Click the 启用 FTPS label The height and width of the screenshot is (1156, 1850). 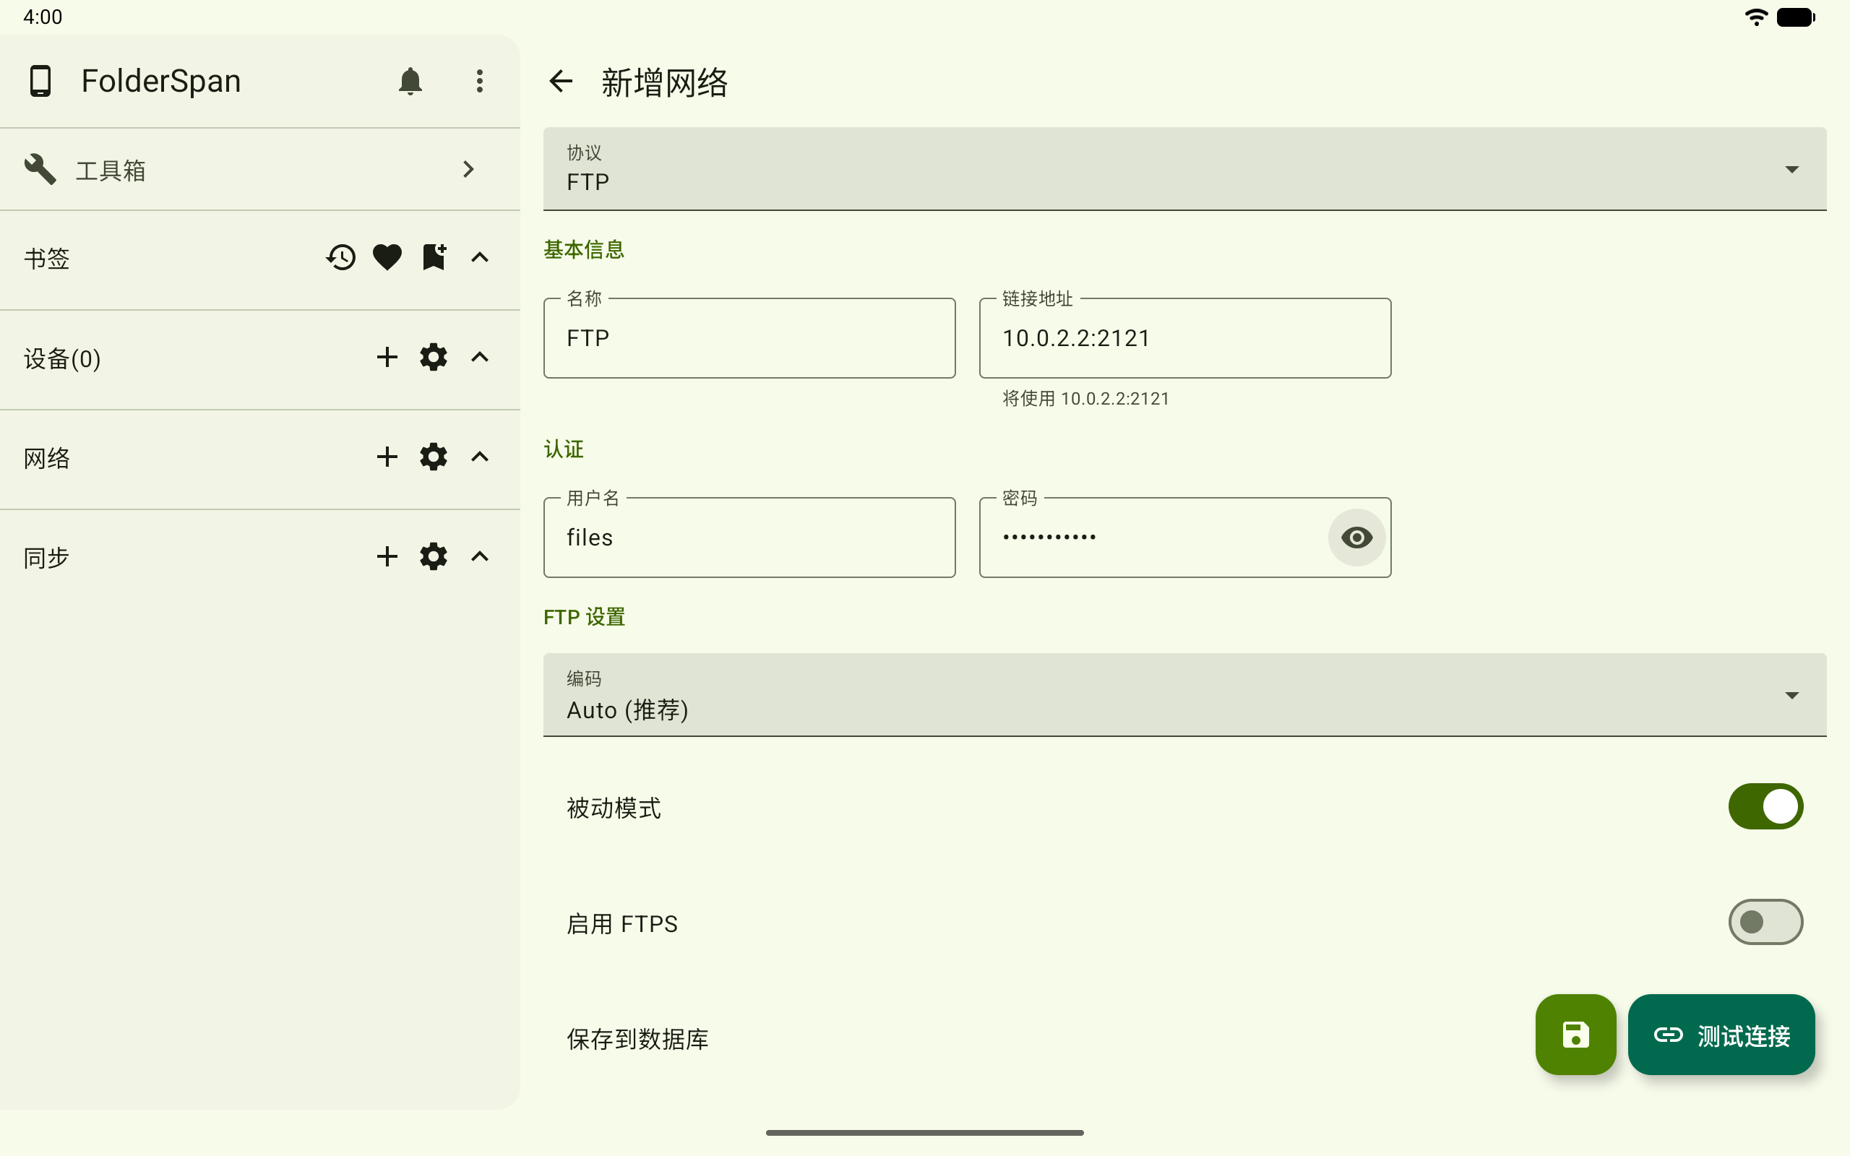point(622,923)
